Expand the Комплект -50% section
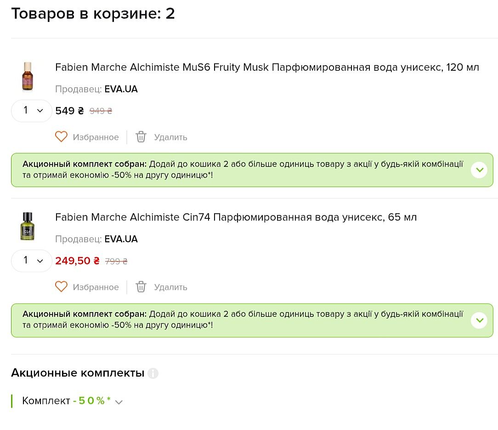 (x=119, y=402)
